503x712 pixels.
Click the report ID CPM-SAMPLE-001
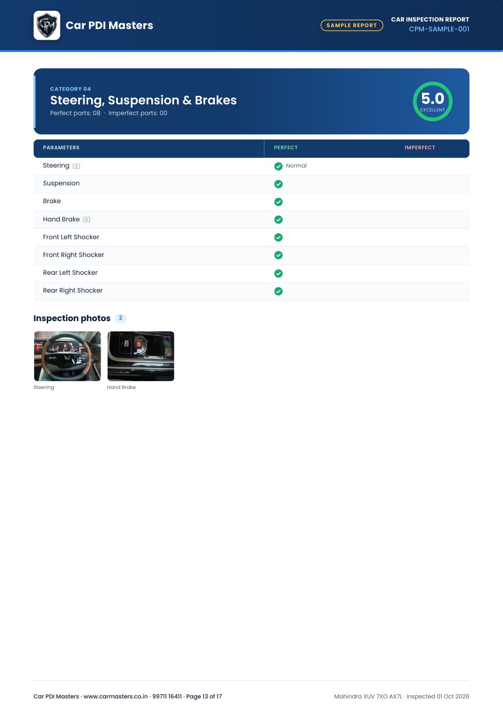pos(439,29)
